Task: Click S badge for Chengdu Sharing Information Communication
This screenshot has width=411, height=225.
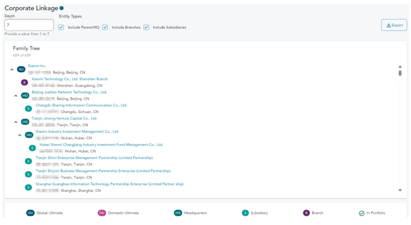Action: tap(28, 109)
